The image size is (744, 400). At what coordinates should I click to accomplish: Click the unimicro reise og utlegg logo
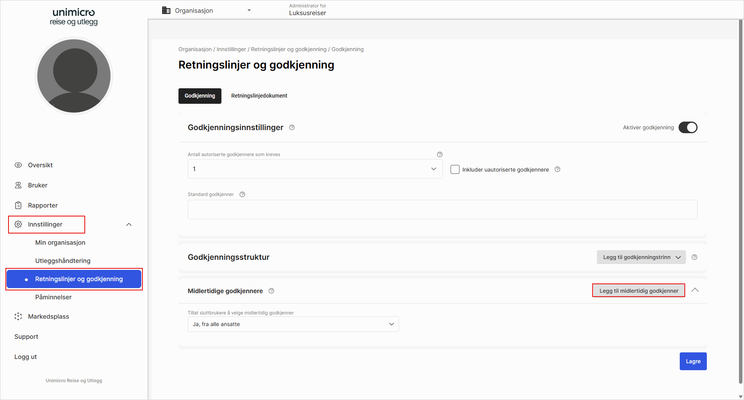(73, 17)
